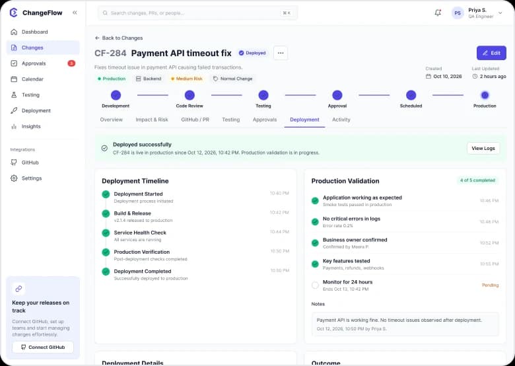This screenshot has height=366, width=515.
Task: Select the Deployment tab
Action: click(x=304, y=120)
